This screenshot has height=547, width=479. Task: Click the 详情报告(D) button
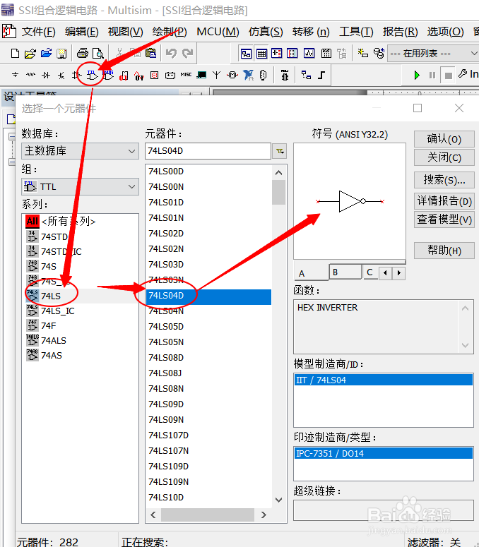444,201
